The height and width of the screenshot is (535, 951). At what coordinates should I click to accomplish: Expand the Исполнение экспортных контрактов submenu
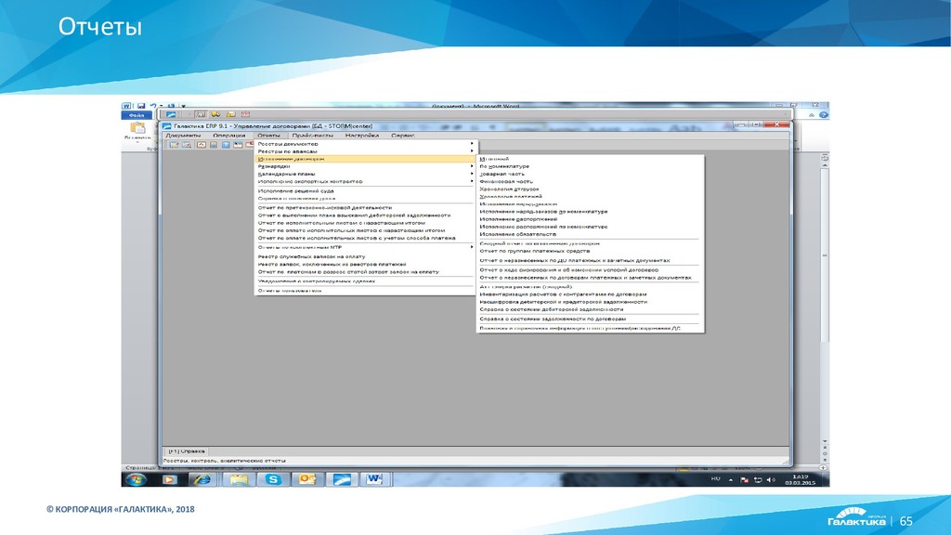point(365,181)
